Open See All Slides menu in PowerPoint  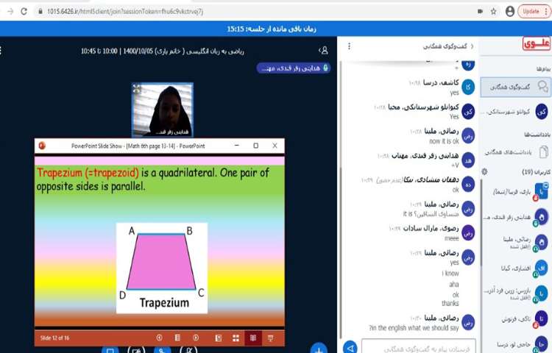[x=177, y=338]
